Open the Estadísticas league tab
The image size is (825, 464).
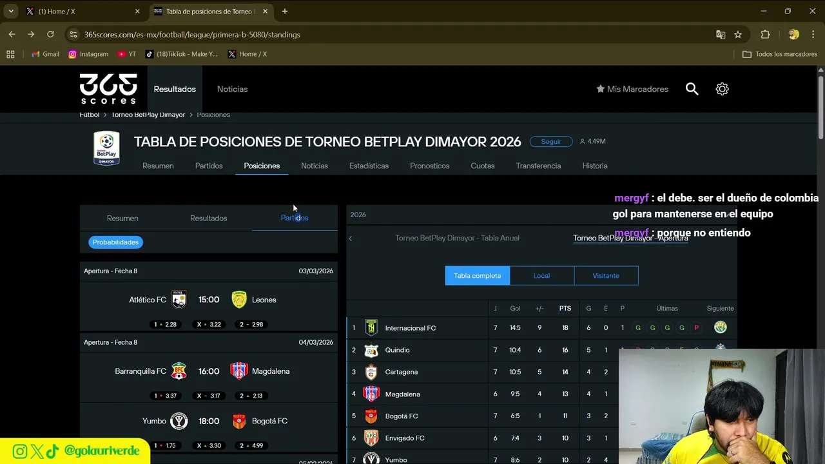pos(369,166)
